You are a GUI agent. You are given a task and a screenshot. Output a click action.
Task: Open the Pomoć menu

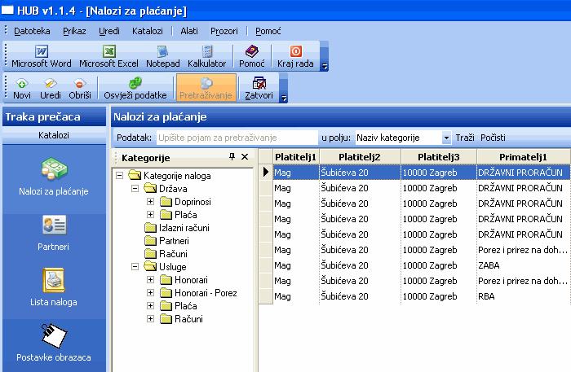268,31
